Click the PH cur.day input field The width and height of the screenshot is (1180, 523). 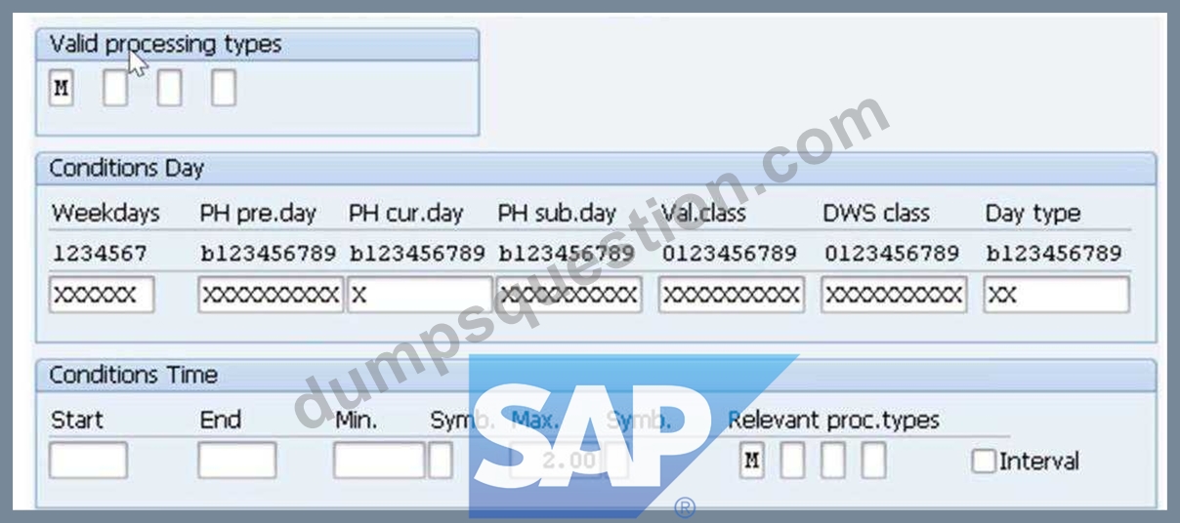(x=420, y=295)
